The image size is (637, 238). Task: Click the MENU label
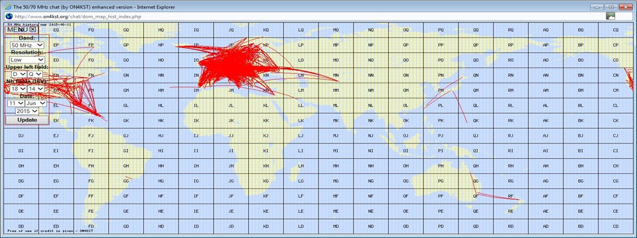18,29
